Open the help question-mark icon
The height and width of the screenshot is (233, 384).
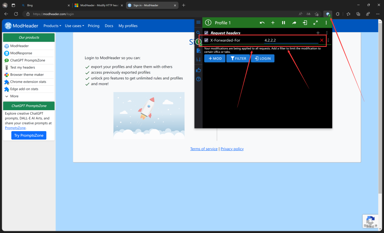point(198,79)
